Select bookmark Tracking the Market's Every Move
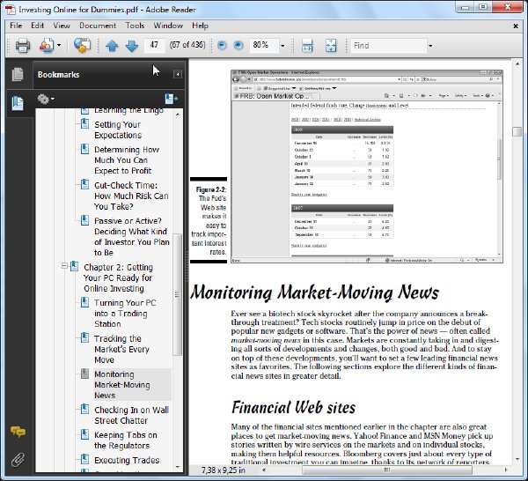This screenshot has height=481, width=528. click(121, 349)
